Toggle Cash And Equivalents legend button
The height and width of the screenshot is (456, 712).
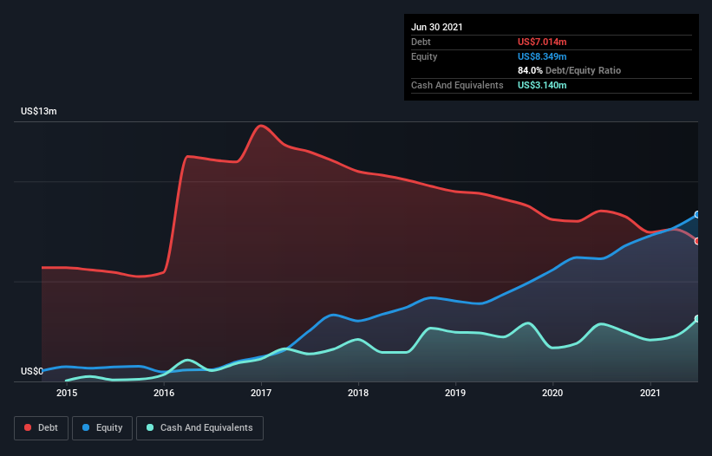point(199,428)
